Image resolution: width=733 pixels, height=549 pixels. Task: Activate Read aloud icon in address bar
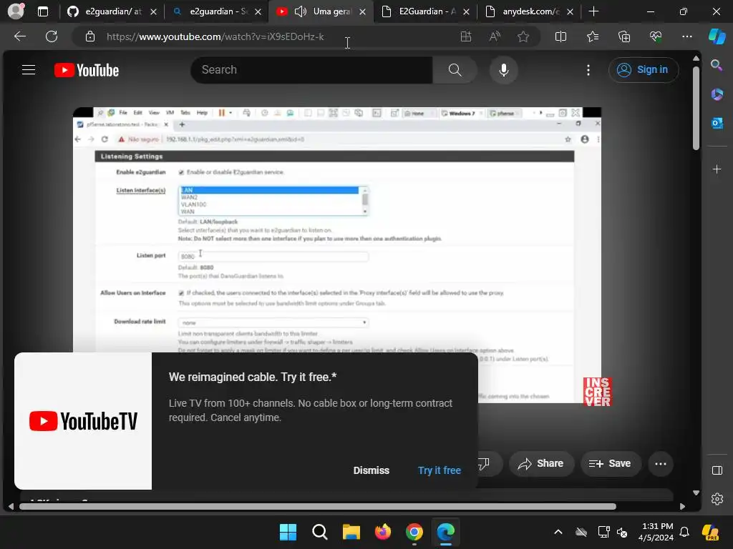(495, 36)
